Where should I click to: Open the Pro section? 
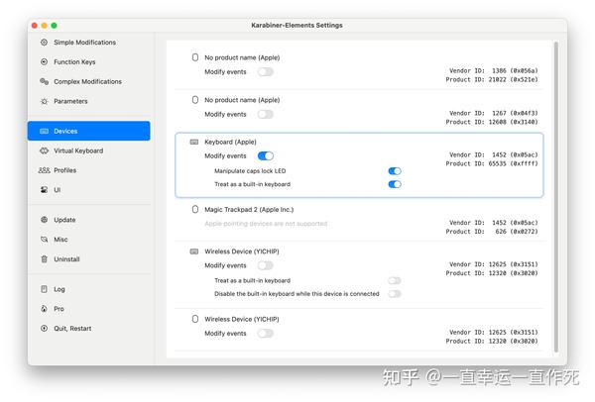click(x=89, y=309)
